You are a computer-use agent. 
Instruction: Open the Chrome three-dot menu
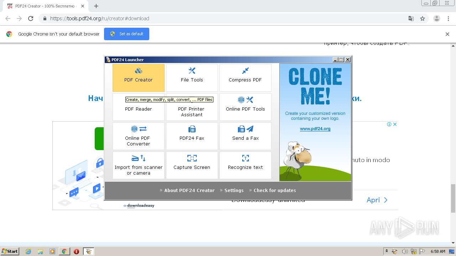tap(449, 18)
